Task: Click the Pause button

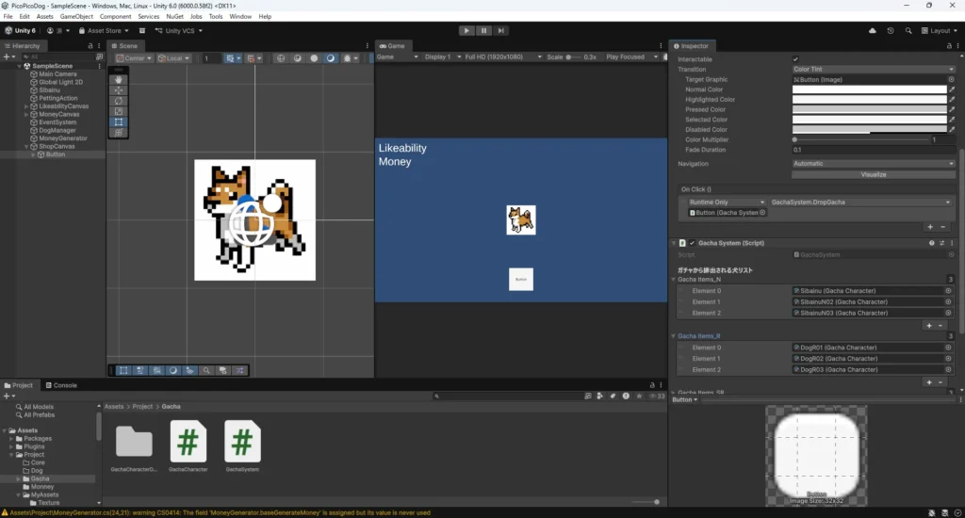Action: [x=483, y=30]
